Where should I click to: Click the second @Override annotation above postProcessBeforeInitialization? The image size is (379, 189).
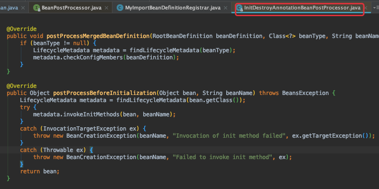point(21,86)
